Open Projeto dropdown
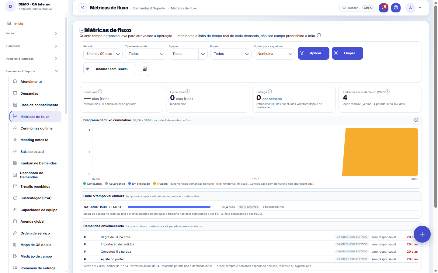The width and height of the screenshot is (438, 273). 231,54
